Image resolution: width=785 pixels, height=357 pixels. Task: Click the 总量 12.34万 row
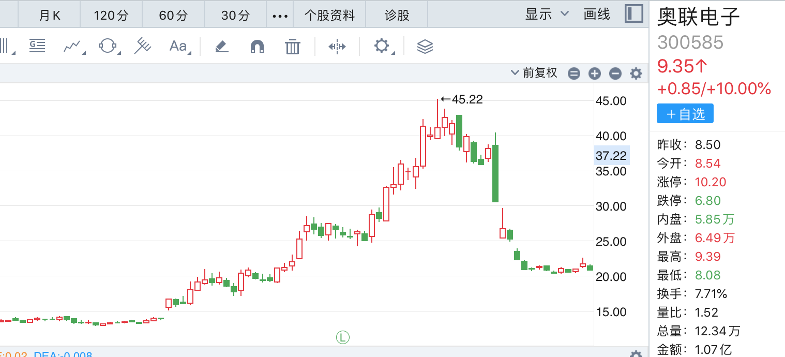699,331
